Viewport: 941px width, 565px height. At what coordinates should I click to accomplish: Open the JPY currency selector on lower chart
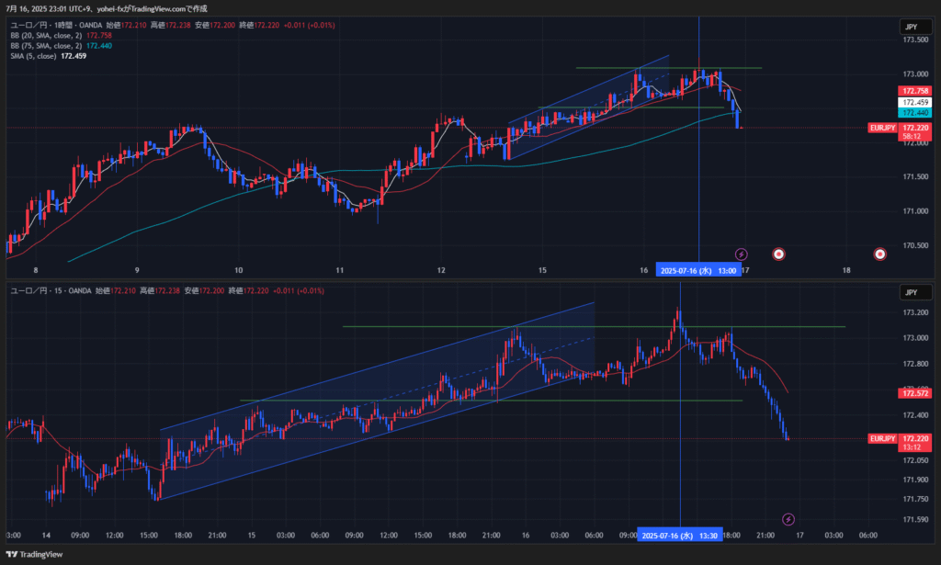pos(911,292)
